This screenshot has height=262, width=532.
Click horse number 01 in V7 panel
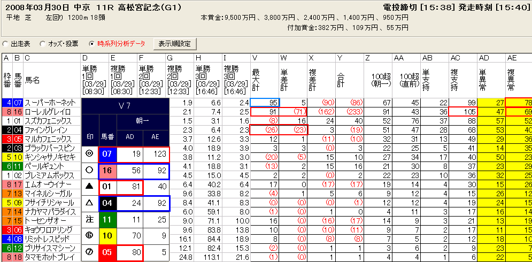click(107, 187)
